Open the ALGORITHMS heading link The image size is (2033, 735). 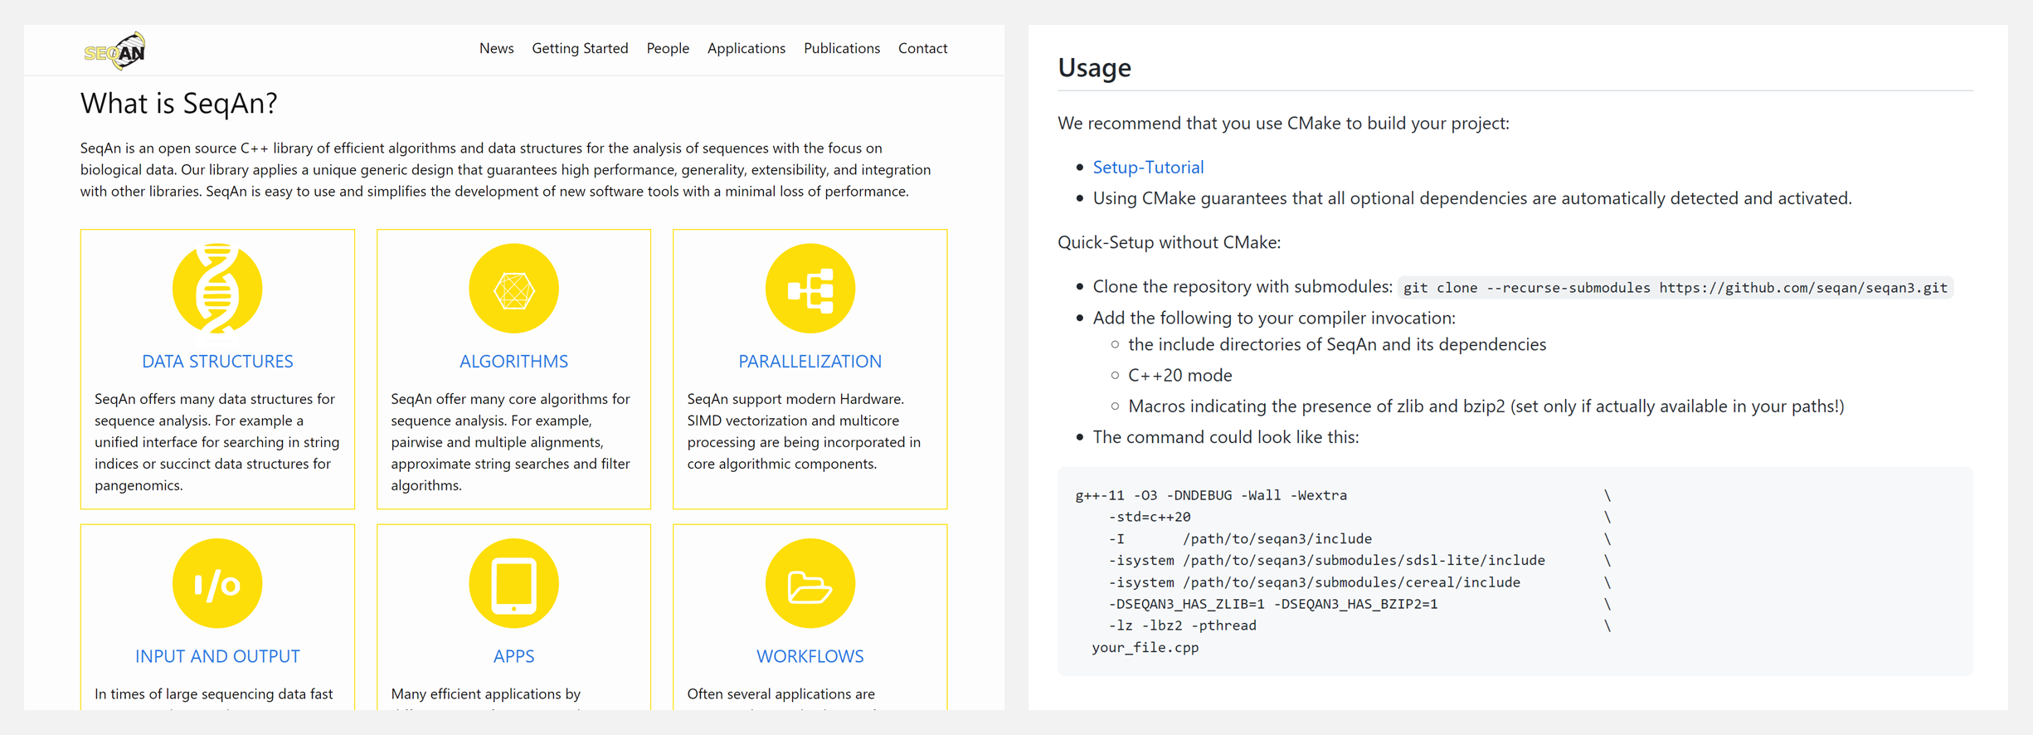point(513,361)
